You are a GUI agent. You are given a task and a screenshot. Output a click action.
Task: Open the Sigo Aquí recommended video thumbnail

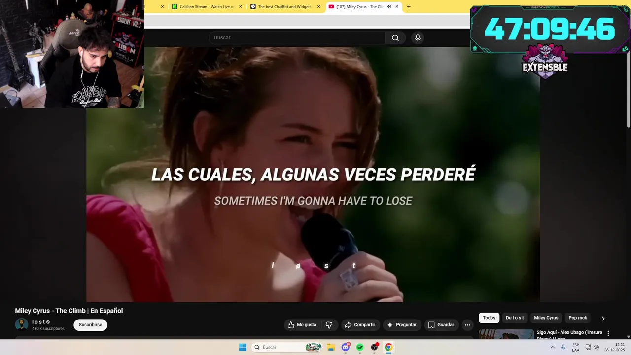[506, 335]
